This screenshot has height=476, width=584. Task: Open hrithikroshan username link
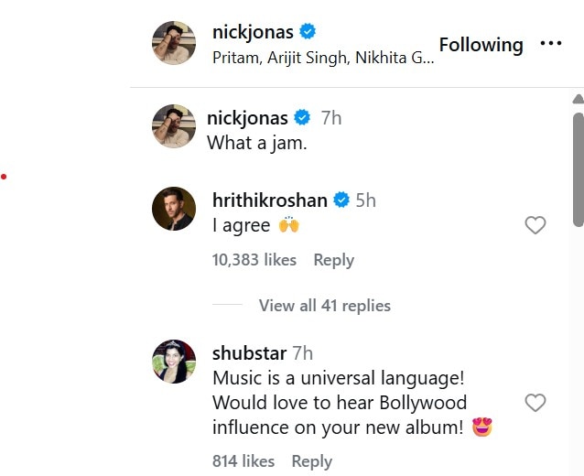(x=270, y=200)
